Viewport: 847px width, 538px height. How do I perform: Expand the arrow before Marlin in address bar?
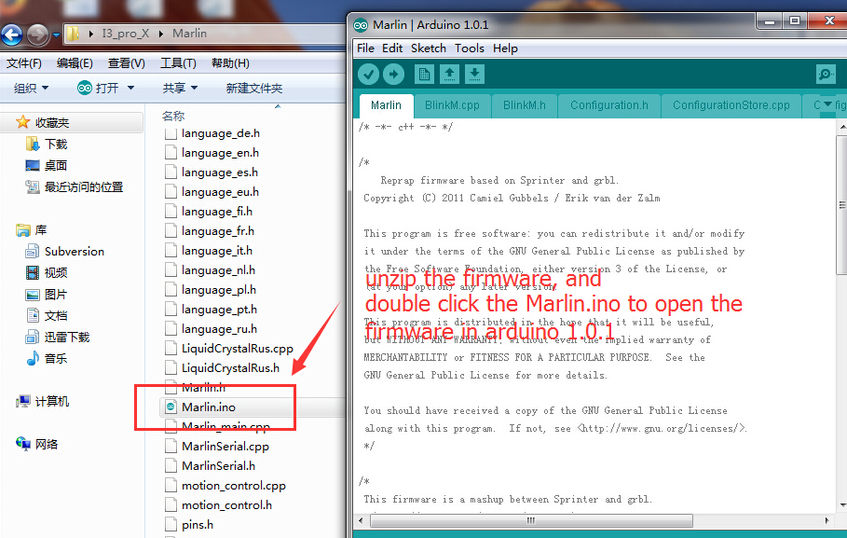tap(161, 34)
